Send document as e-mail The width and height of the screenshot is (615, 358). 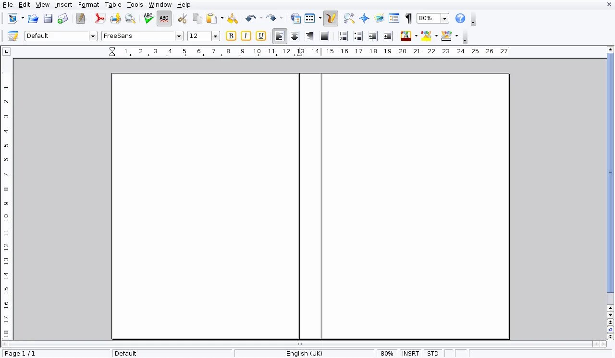[x=62, y=19]
